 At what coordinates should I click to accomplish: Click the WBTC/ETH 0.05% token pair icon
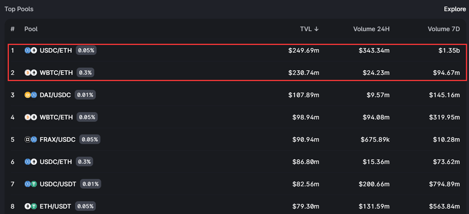31,117
